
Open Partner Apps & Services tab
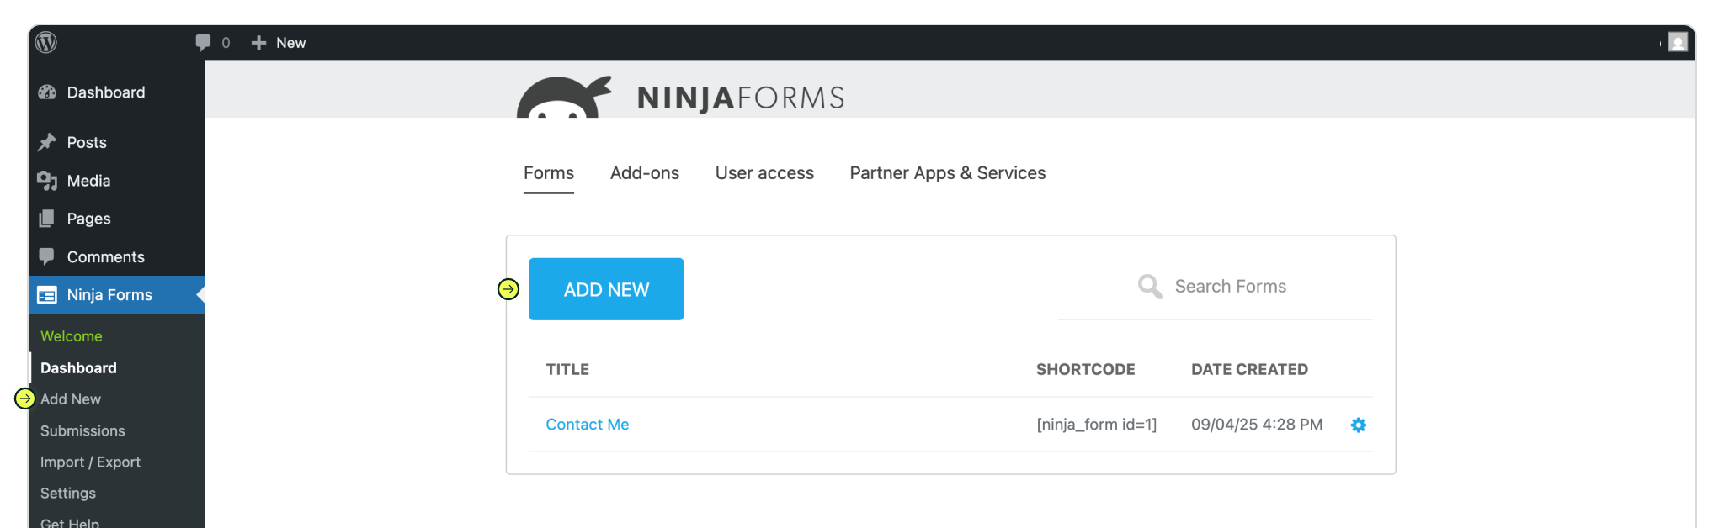click(x=948, y=173)
